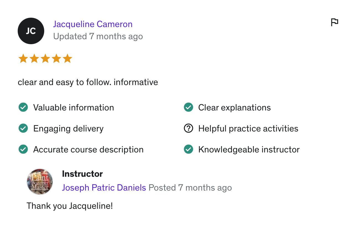356x248 pixels.
Task: Click the flag icon to report review
Action: click(334, 22)
